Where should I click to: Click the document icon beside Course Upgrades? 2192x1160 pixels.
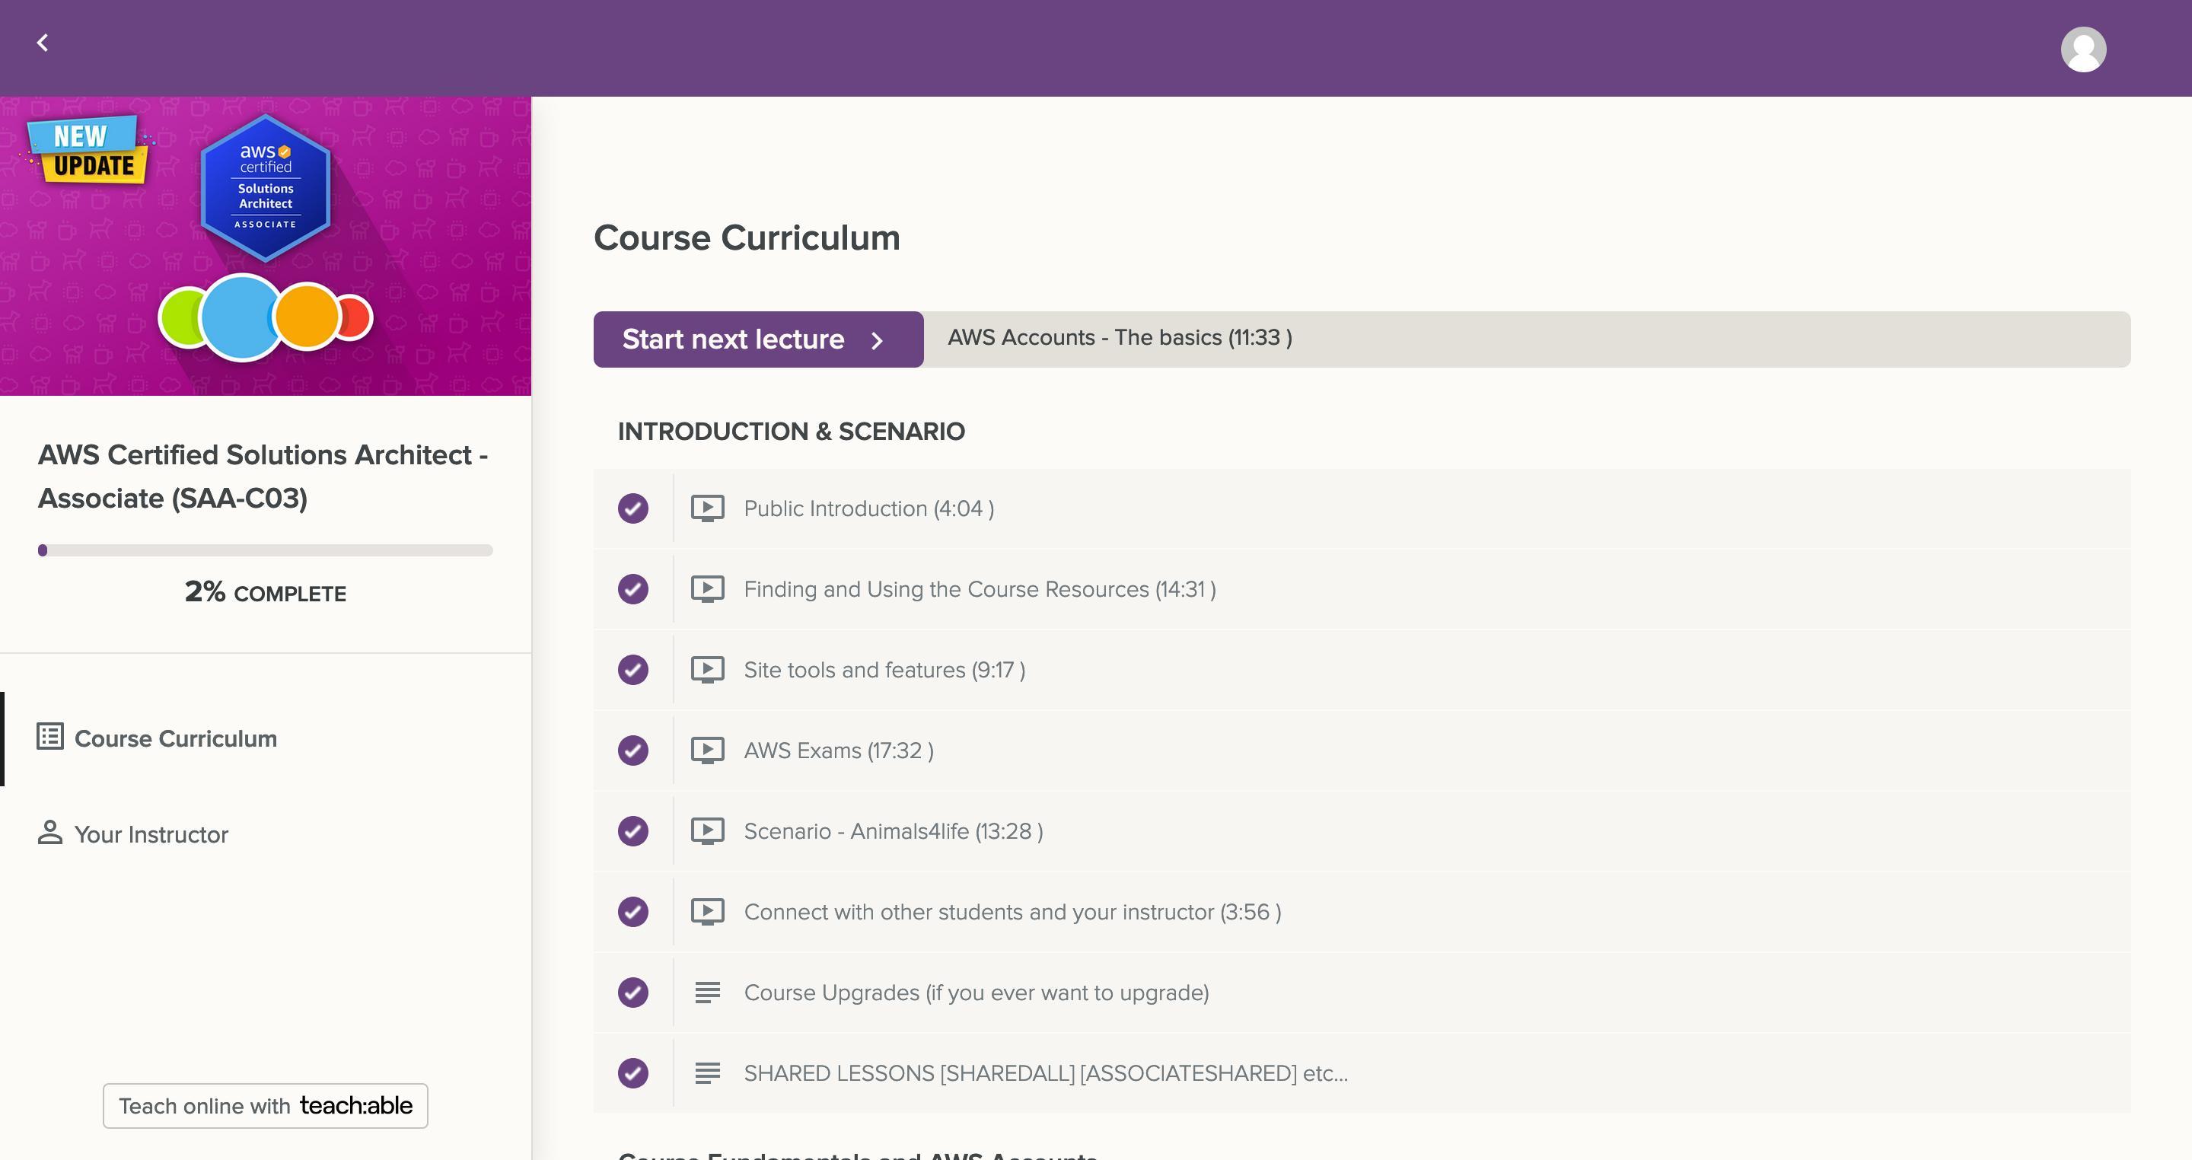click(x=707, y=993)
